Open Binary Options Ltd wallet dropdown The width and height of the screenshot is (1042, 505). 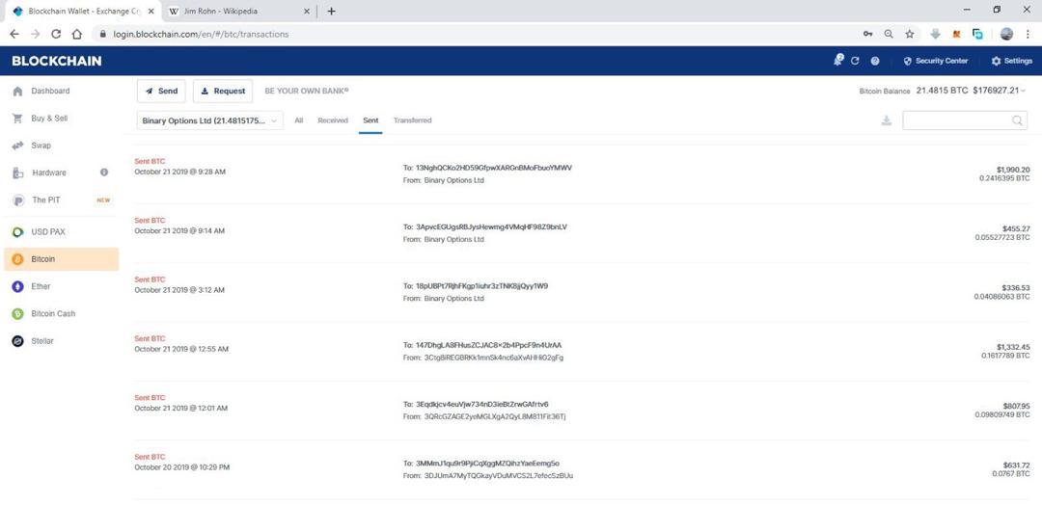coord(210,120)
